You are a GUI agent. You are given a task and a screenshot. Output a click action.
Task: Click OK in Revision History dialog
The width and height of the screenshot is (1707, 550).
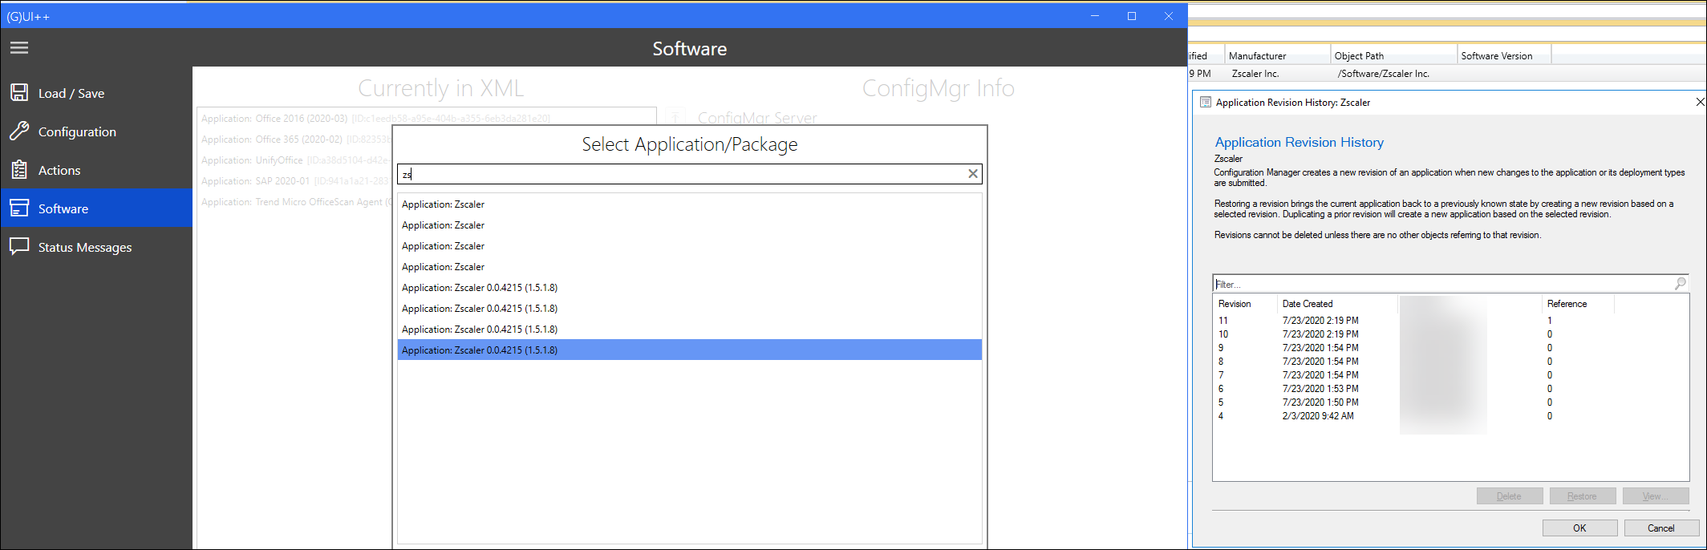[x=1579, y=528]
